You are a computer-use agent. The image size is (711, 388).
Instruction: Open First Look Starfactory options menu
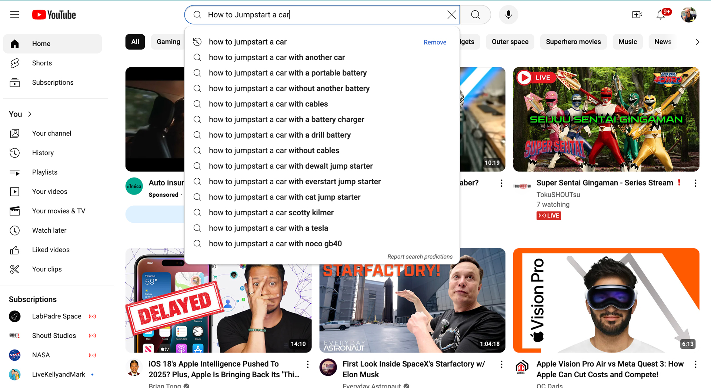coord(501,364)
